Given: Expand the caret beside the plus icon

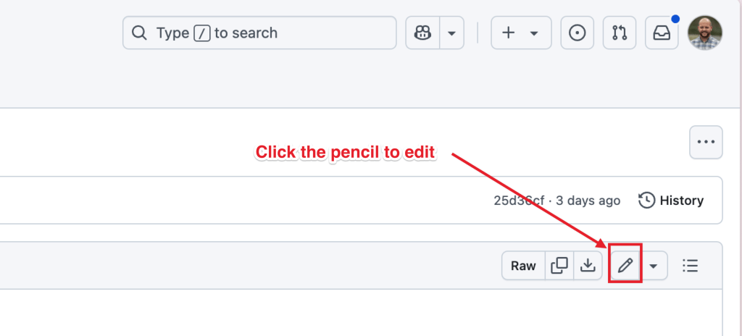Looking at the screenshot, I should (x=534, y=33).
